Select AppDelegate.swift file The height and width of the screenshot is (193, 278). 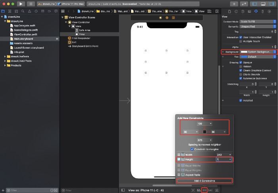click(25, 25)
